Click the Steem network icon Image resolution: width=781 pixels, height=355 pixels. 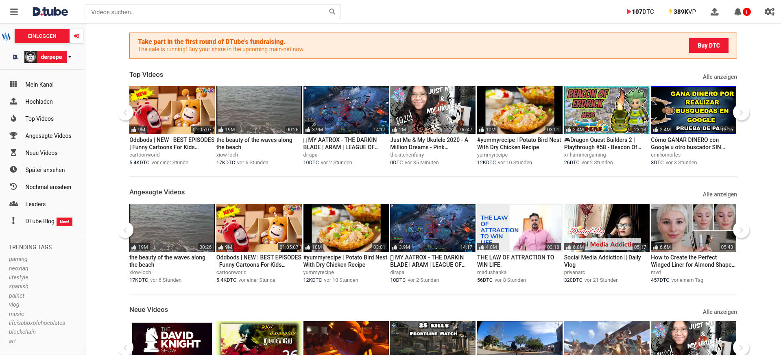tap(7, 36)
